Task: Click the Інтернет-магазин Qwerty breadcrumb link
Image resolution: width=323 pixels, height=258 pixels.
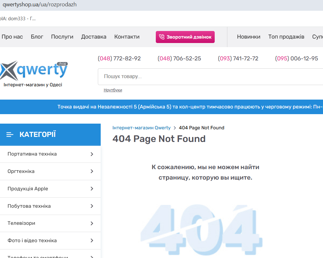Action: click(x=141, y=128)
